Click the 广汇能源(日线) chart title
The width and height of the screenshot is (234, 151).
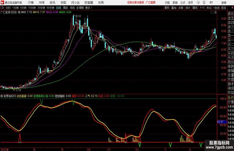pos(9,12)
